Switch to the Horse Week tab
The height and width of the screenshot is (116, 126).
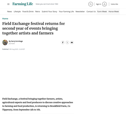point(114,12)
